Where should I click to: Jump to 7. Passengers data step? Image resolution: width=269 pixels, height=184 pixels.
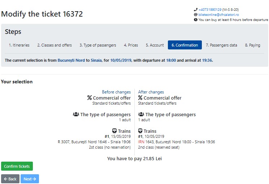point(221,45)
